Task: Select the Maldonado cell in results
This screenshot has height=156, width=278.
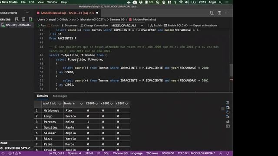Action: coord(53,110)
